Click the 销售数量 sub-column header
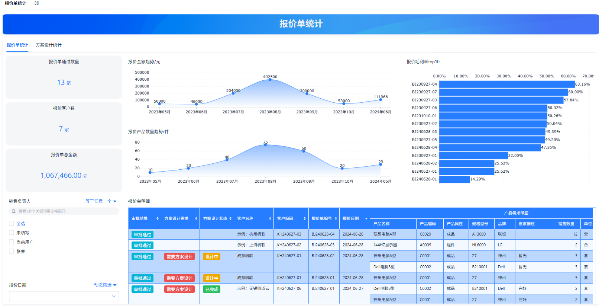Viewport: 599px width, 307px height. click(x=566, y=224)
